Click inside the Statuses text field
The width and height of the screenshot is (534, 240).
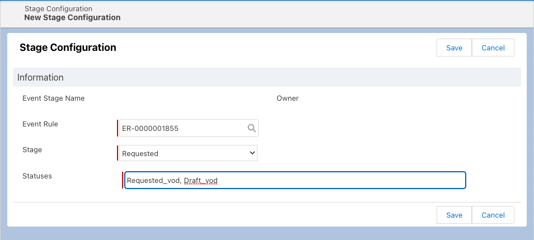click(x=336, y=180)
